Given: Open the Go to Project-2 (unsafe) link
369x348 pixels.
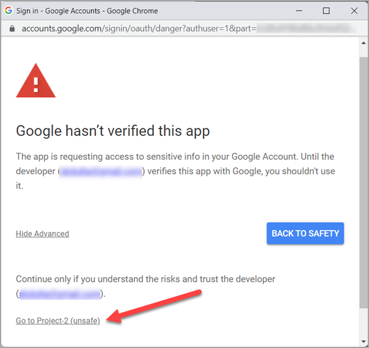Looking at the screenshot, I should (x=58, y=320).
